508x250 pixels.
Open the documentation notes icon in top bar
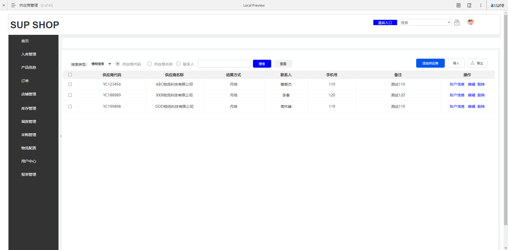coord(459,5)
